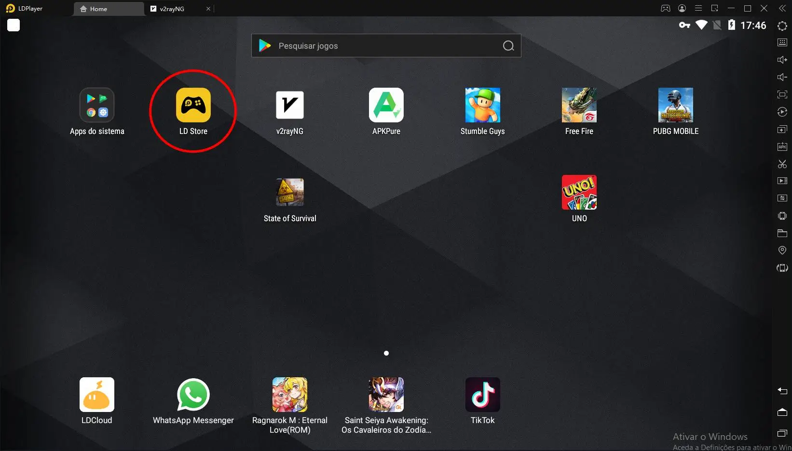Open LDCloud in the dock
792x451 pixels.
point(97,395)
